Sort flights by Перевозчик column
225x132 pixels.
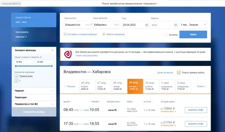point(114,102)
